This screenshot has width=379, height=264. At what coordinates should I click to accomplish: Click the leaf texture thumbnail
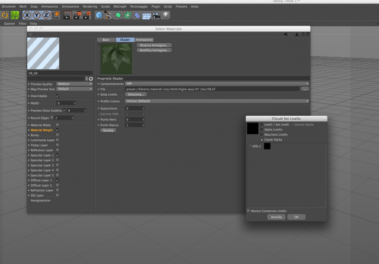point(116,59)
